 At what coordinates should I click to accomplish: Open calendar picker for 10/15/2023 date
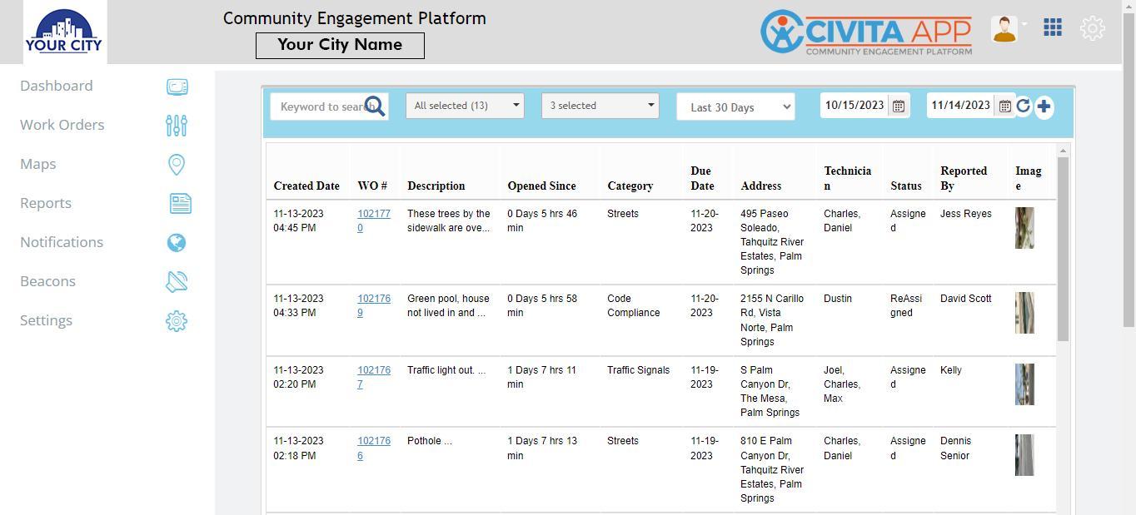899,106
